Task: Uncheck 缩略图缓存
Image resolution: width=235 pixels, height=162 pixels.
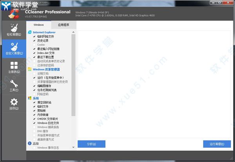Action: (x=34, y=86)
